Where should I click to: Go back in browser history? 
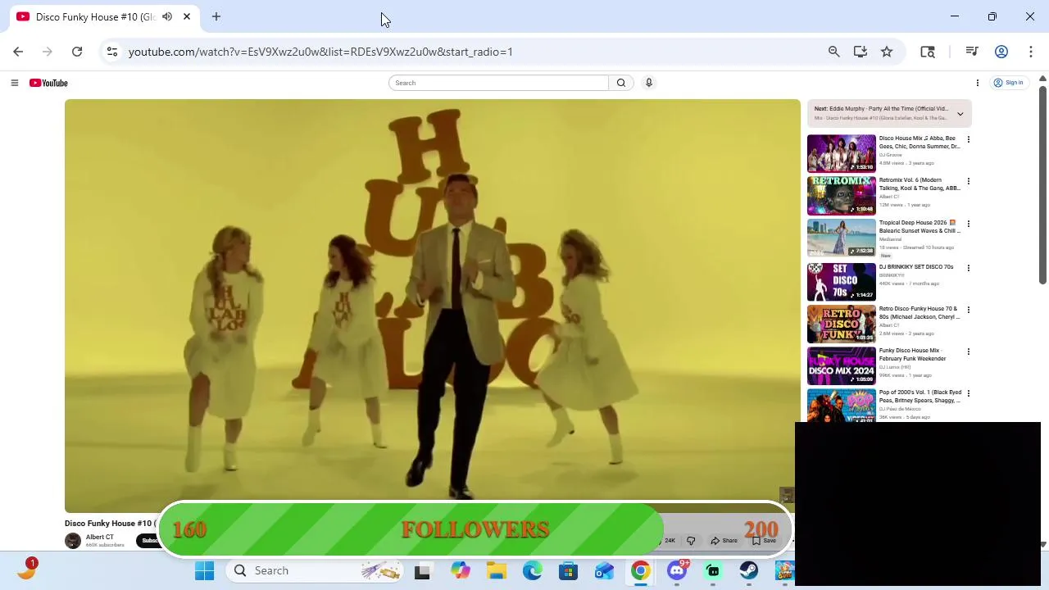tap(18, 52)
